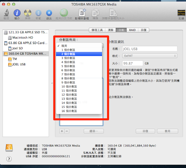Add a partition with the plus button
The width and height of the screenshot is (186, 168).
pos(62,131)
